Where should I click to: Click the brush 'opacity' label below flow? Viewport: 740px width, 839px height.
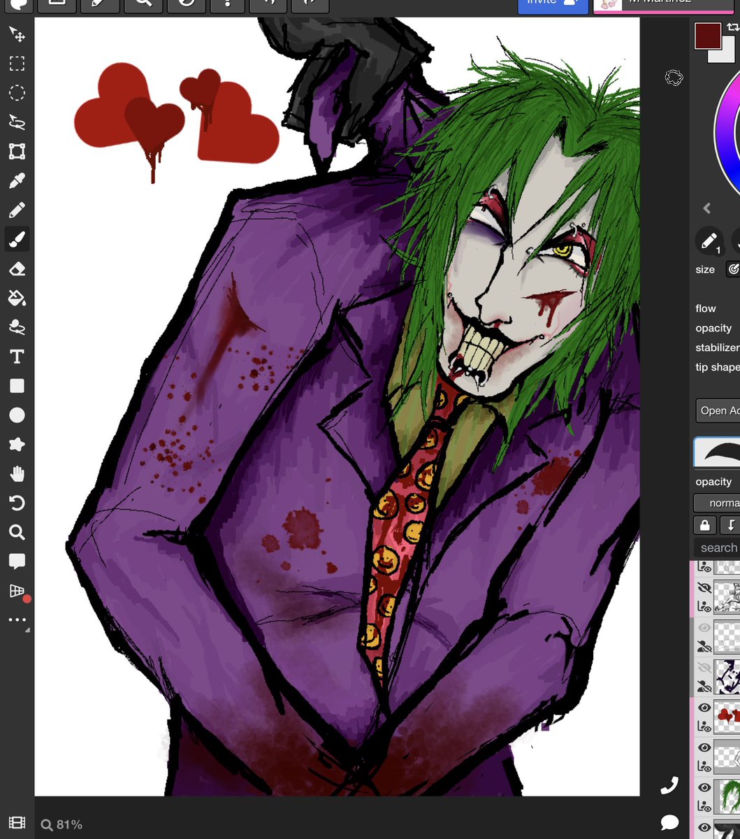[713, 328]
